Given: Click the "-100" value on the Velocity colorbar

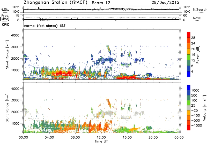Looking at the screenshot, I should click(195, 115).
